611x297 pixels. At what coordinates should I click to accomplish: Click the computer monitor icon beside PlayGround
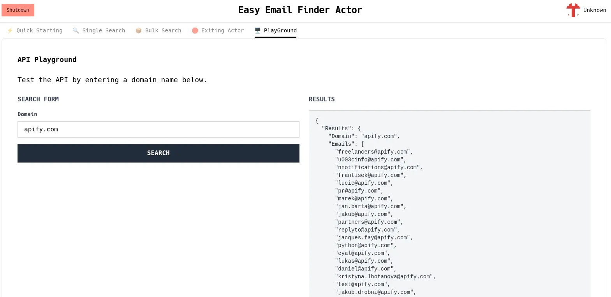pyautogui.click(x=258, y=30)
